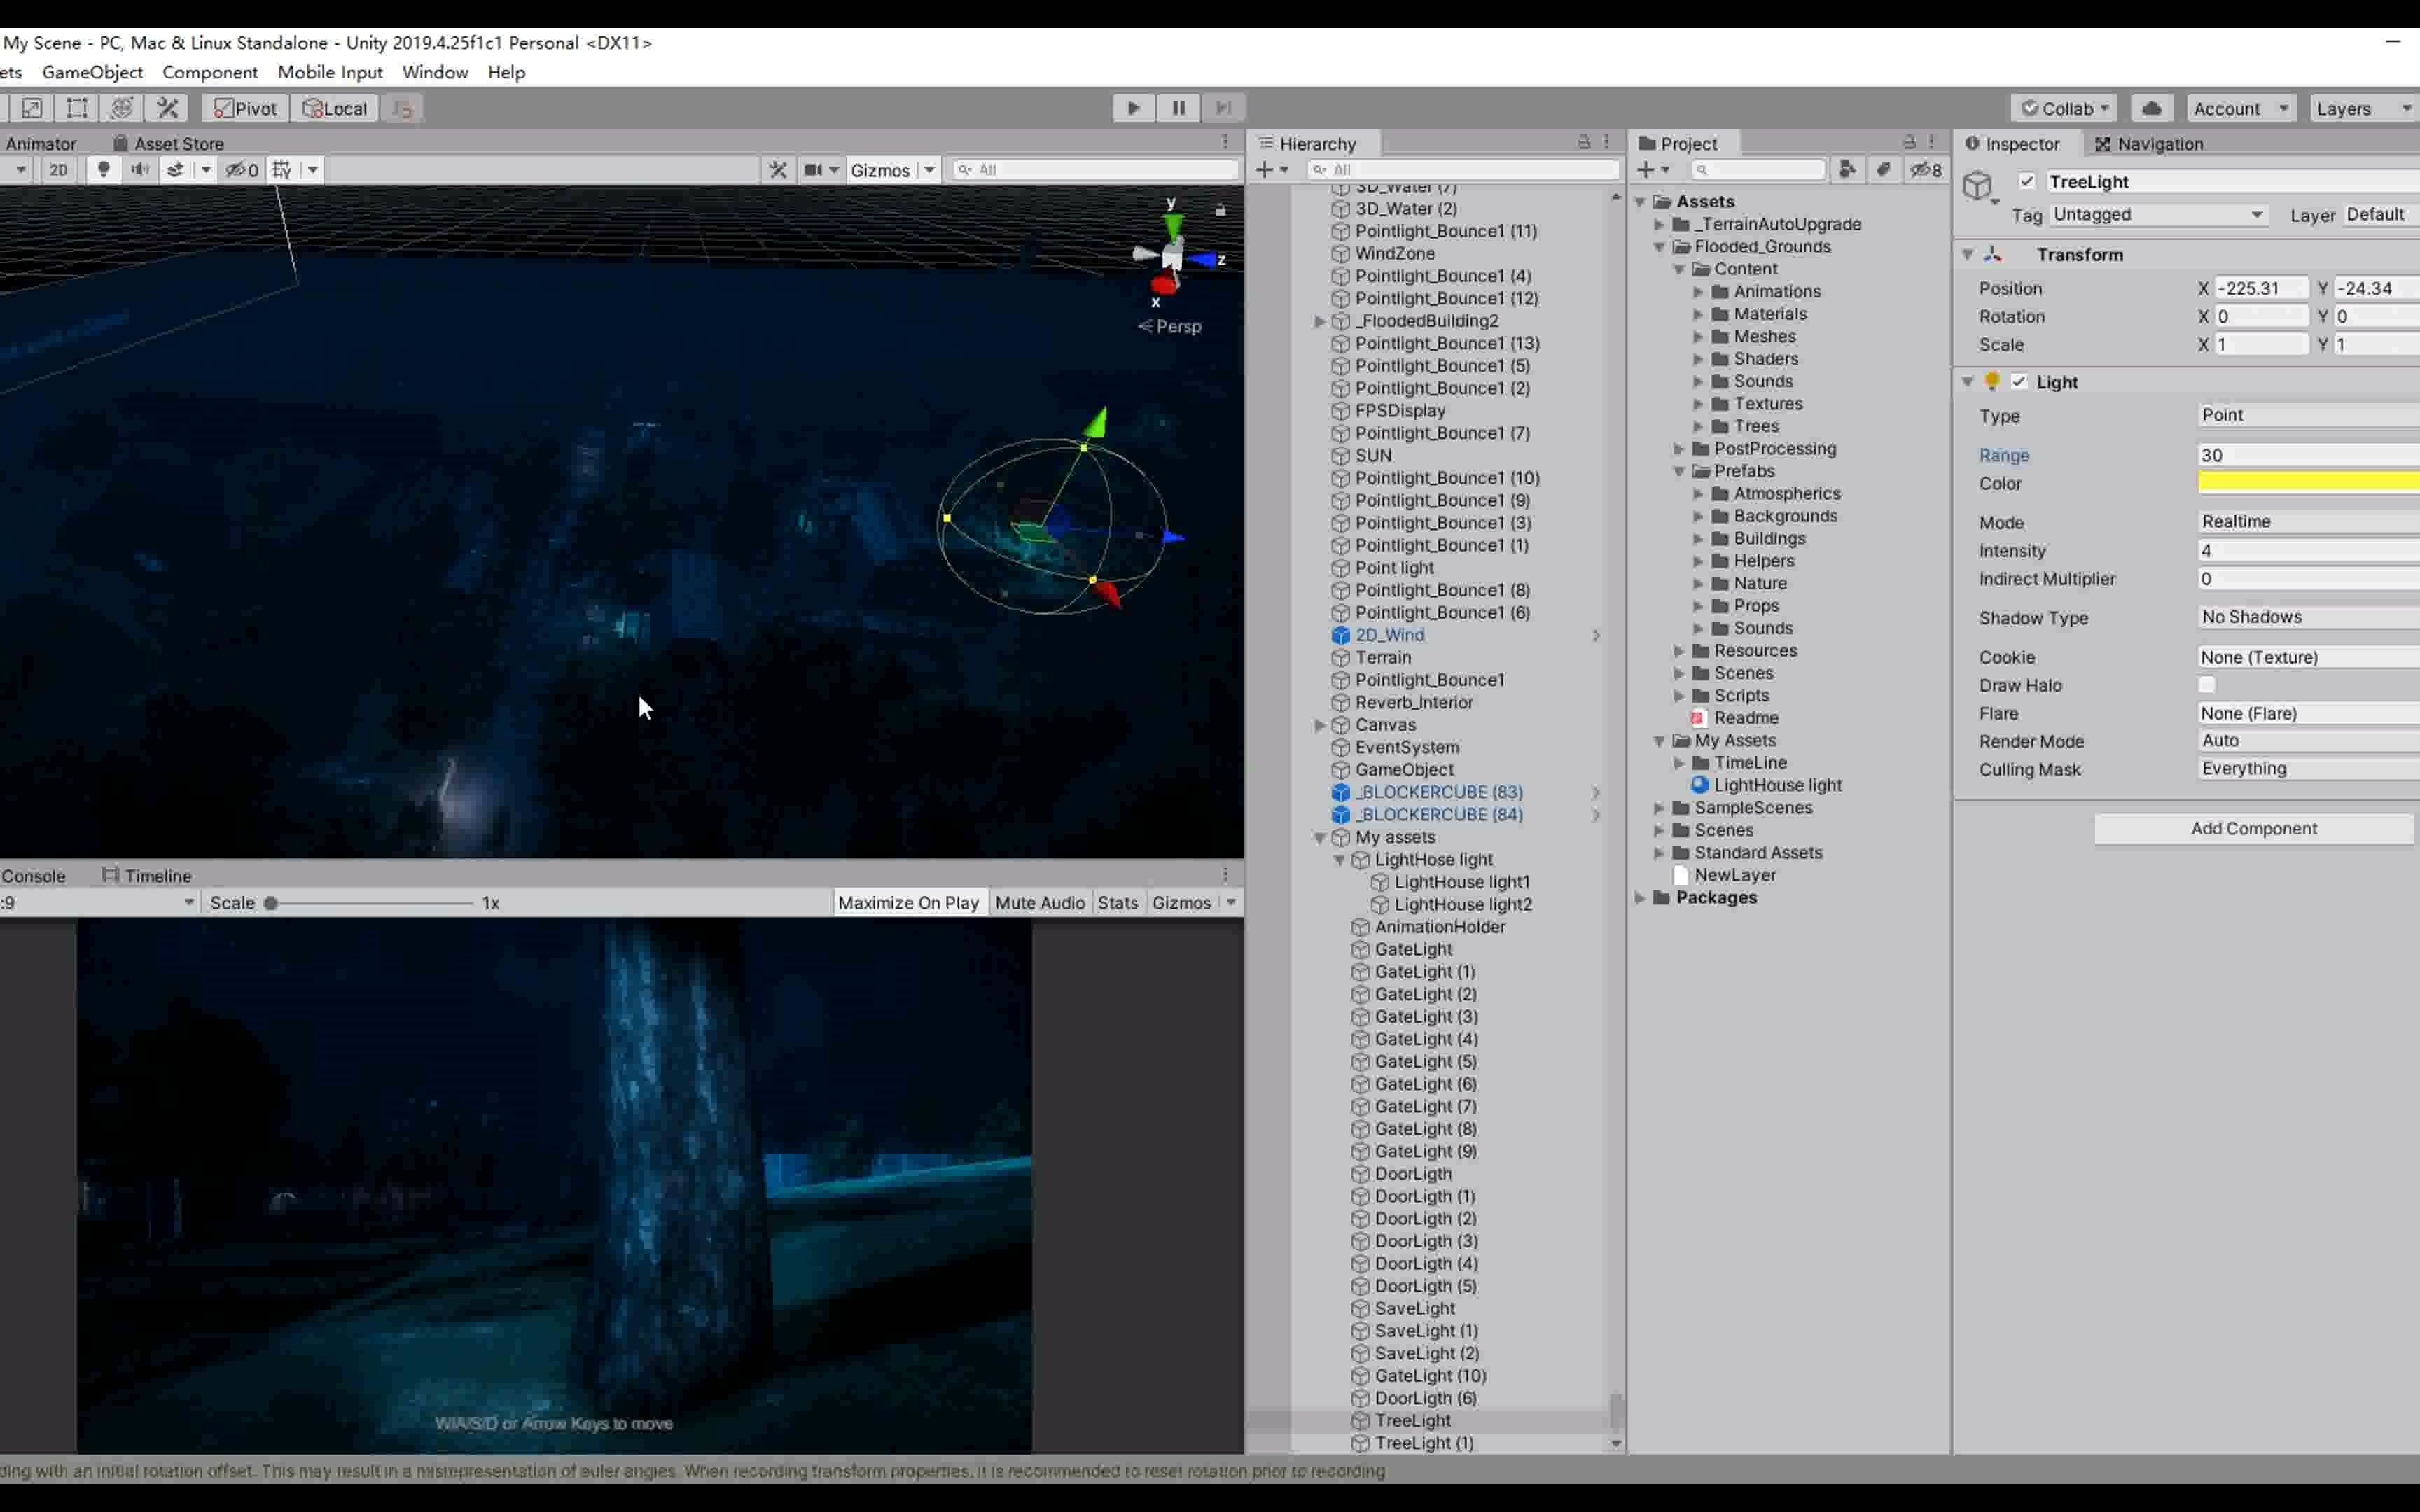
Task: Toggle scene audio with the speaker icon
Action: tap(140, 169)
